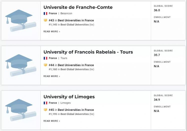Click the graduation cap icon for University of Limoges
Viewport: 187px width, 131px height.
pyautogui.click(x=20, y=110)
